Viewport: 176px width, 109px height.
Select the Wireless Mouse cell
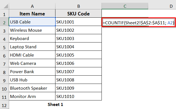(32, 30)
